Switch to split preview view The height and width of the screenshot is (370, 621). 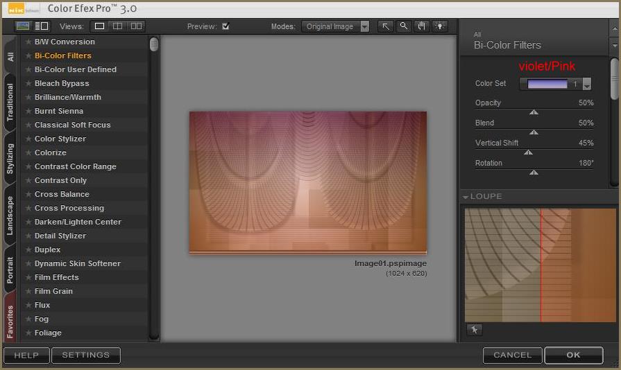tap(118, 26)
